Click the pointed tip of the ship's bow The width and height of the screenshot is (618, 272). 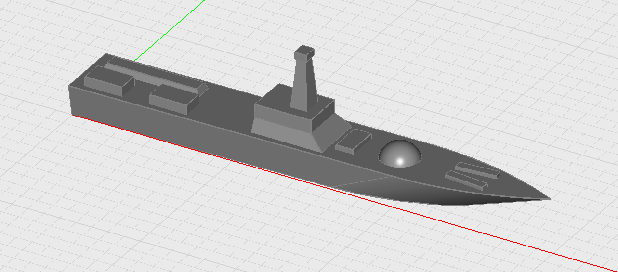[548, 198]
